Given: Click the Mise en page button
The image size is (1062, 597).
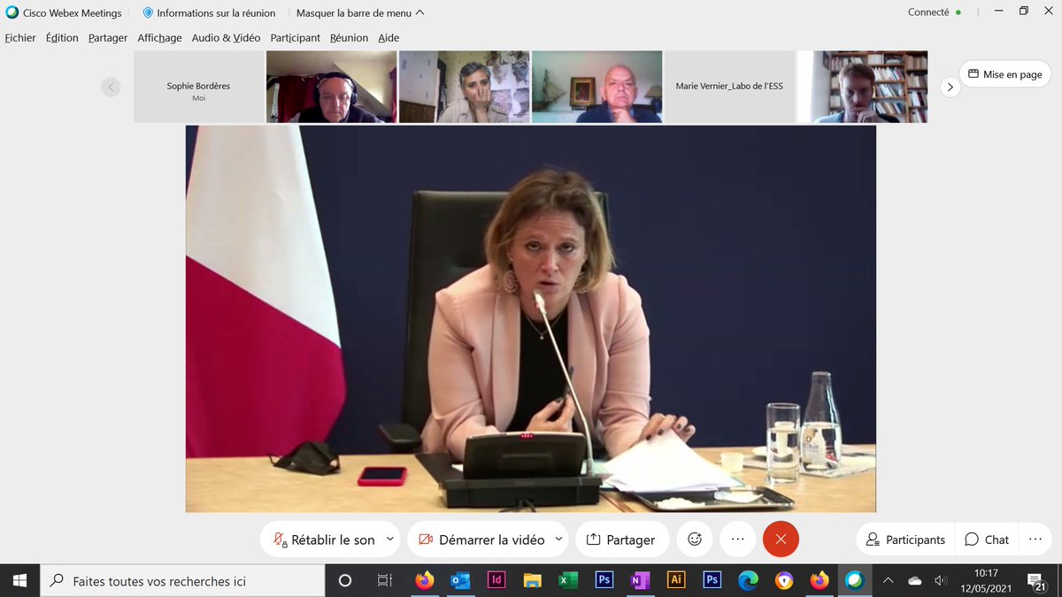Looking at the screenshot, I should click(x=1005, y=73).
